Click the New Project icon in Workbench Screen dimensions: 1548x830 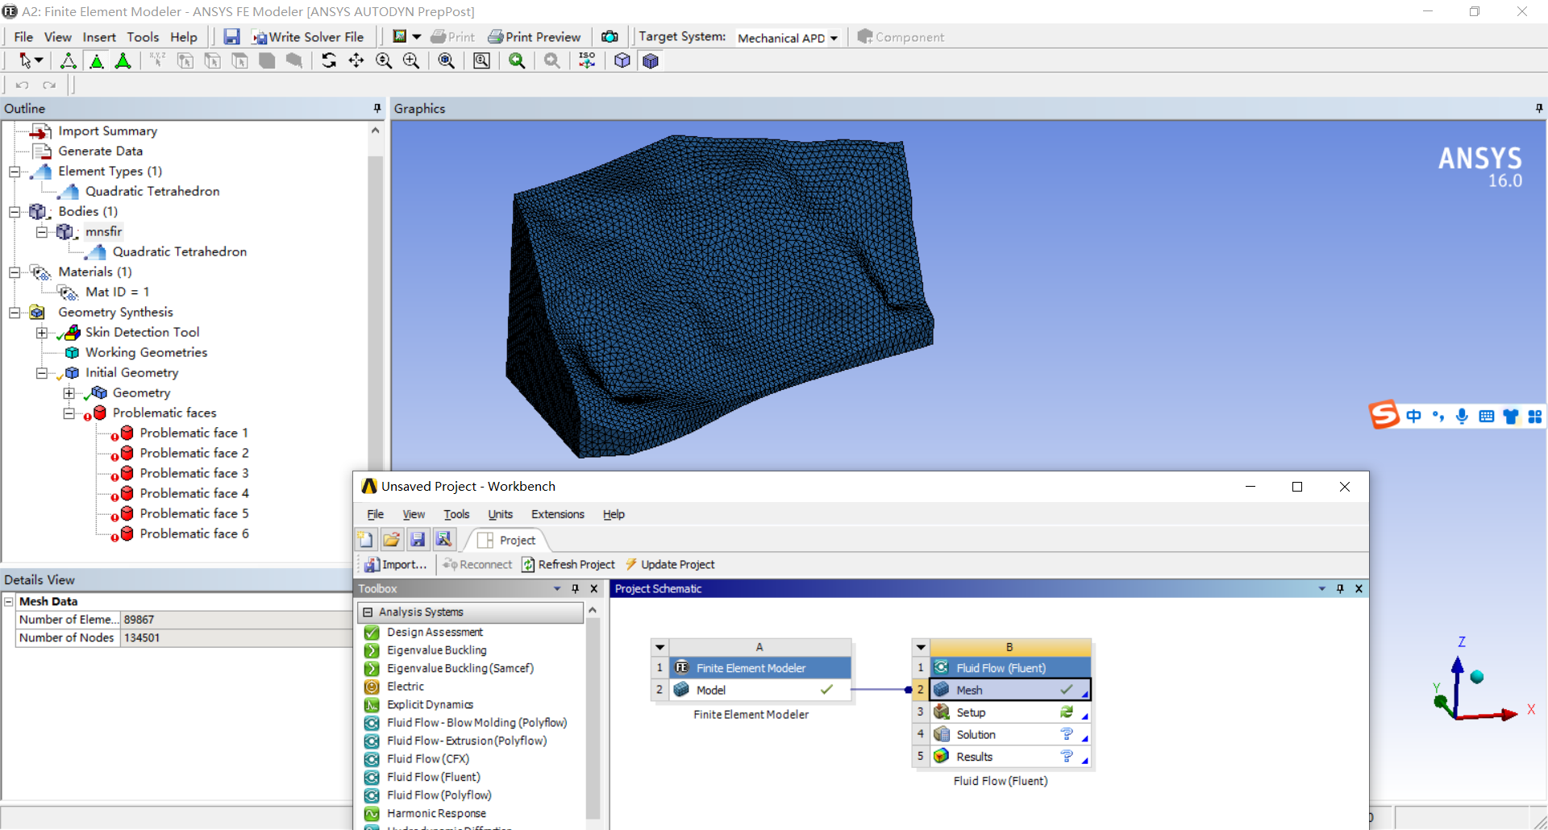(x=366, y=539)
